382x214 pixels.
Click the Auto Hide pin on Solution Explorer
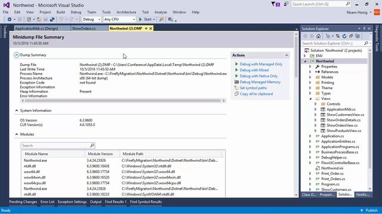tap(364, 29)
